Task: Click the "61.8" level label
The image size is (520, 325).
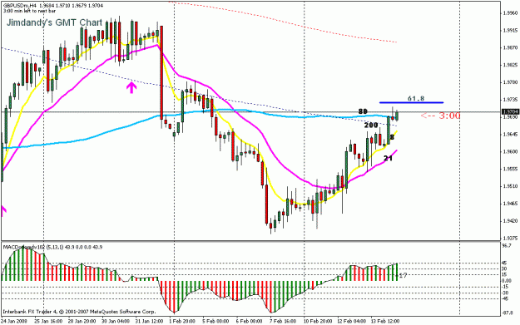Action: 415,98
